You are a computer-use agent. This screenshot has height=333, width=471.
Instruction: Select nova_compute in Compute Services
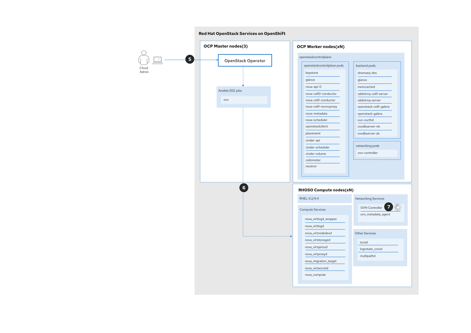(315, 275)
